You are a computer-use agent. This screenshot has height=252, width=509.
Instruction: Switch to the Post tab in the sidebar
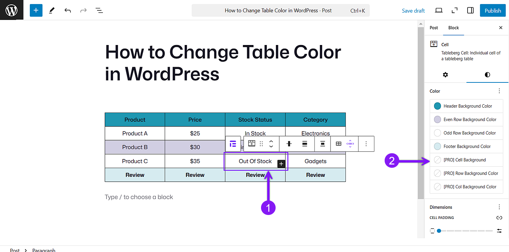click(x=433, y=28)
